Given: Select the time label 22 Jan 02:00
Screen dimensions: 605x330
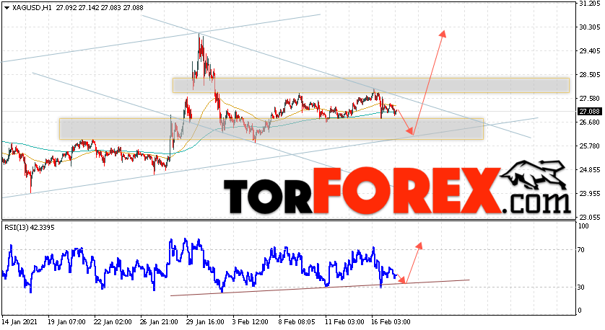Looking at the screenshot, I should pyautogui.click(x=113, y=322).
